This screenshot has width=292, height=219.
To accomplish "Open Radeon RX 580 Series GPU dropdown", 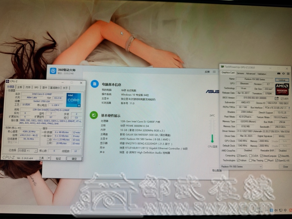I will [x=260, y=167].
